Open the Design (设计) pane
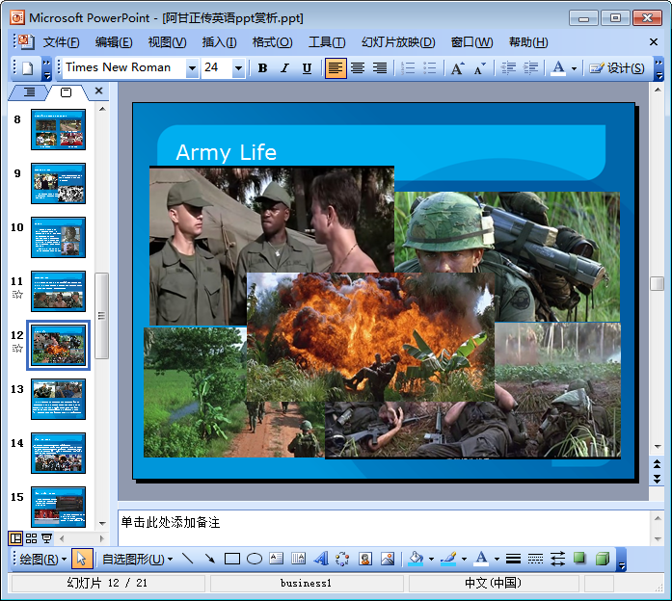This screenshot has width=672, height=601. coord(616,68)
